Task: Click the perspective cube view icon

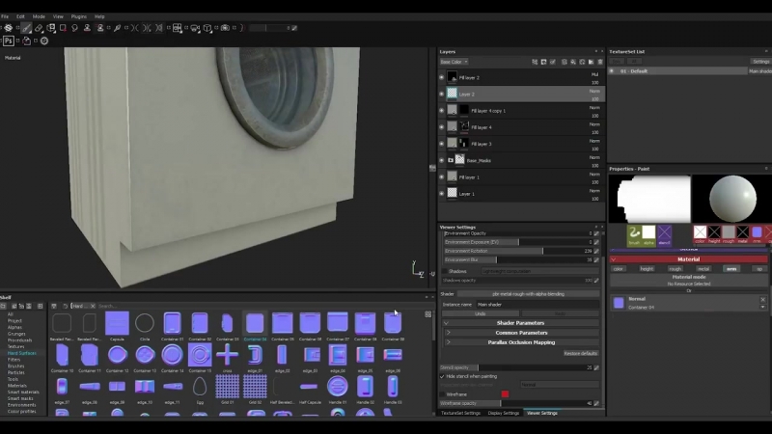Action: coord(207,28)
